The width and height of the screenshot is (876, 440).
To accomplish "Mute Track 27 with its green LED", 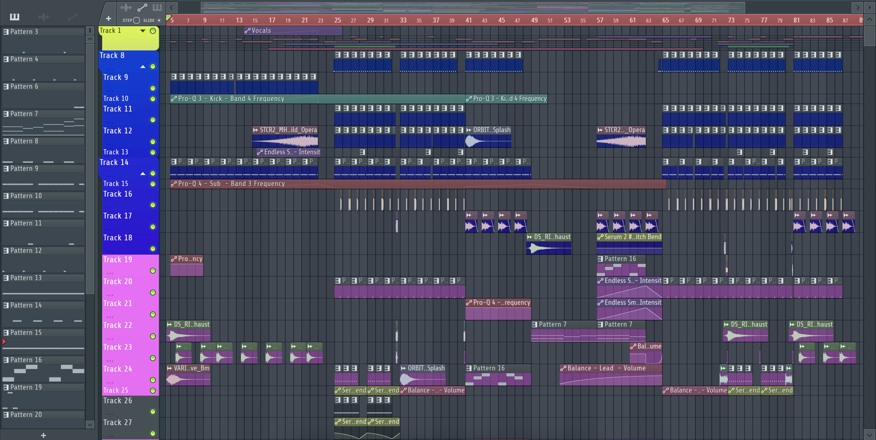I will (x=153, y=433).
